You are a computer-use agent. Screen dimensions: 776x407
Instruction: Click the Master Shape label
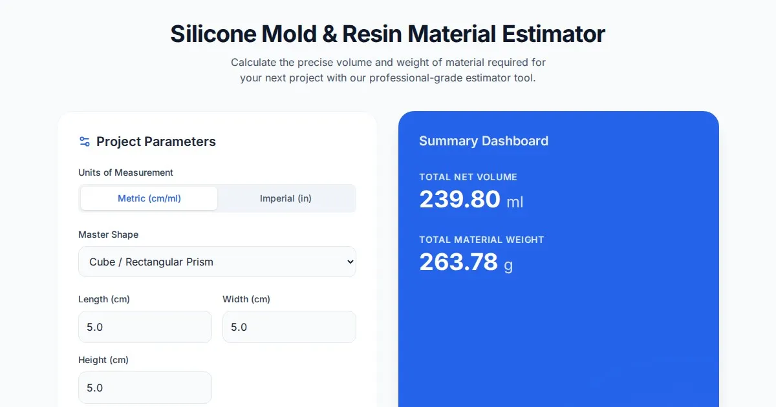pos(108,235)
